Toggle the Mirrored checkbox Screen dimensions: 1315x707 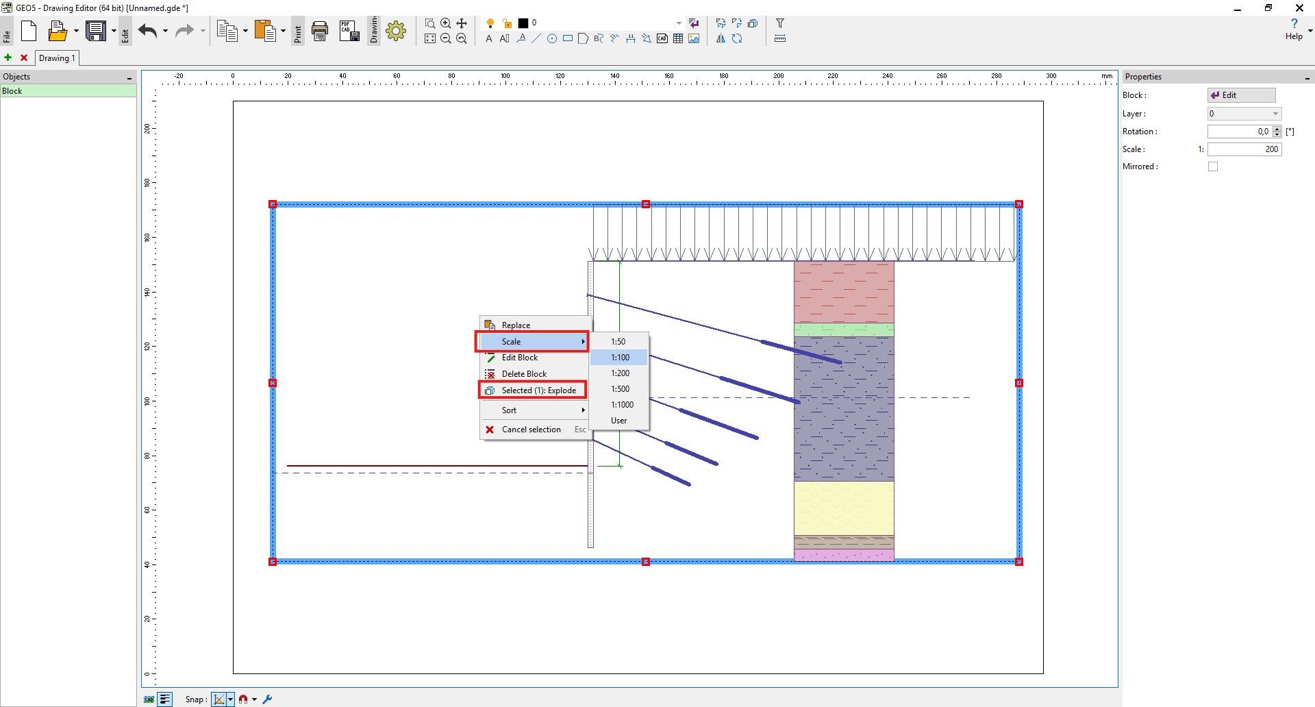(x=1213, y=166)
